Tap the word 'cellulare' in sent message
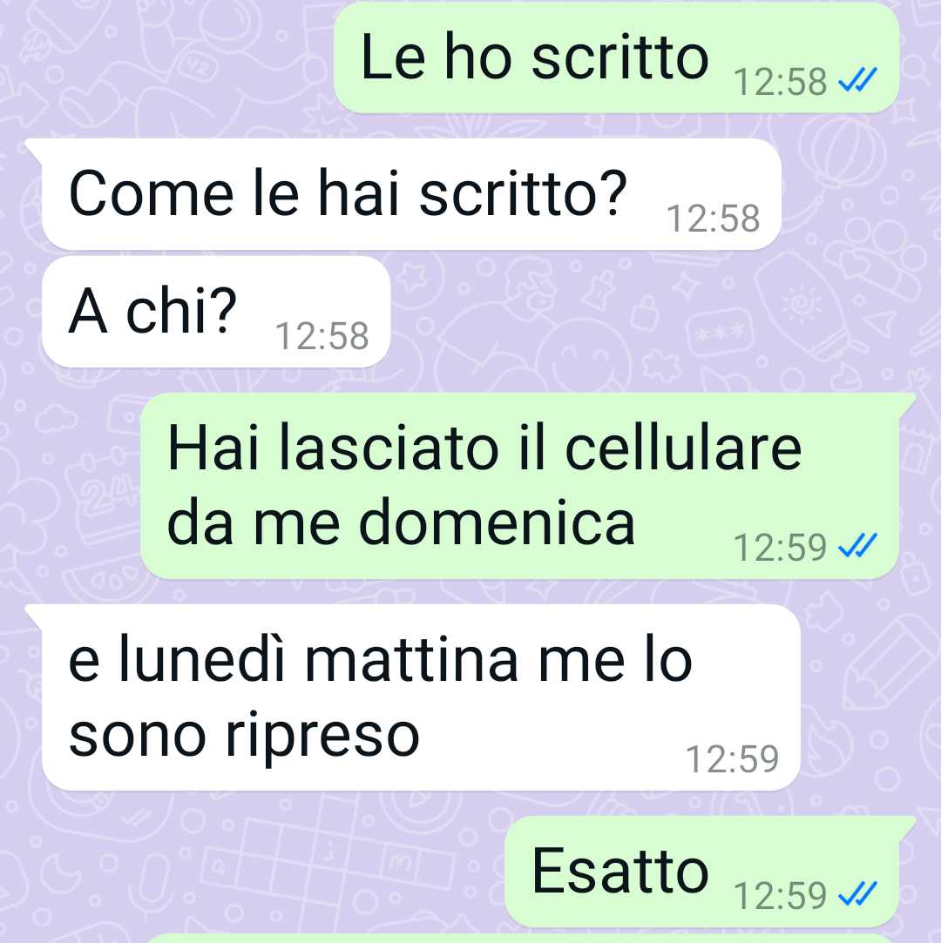 [683, 448]
